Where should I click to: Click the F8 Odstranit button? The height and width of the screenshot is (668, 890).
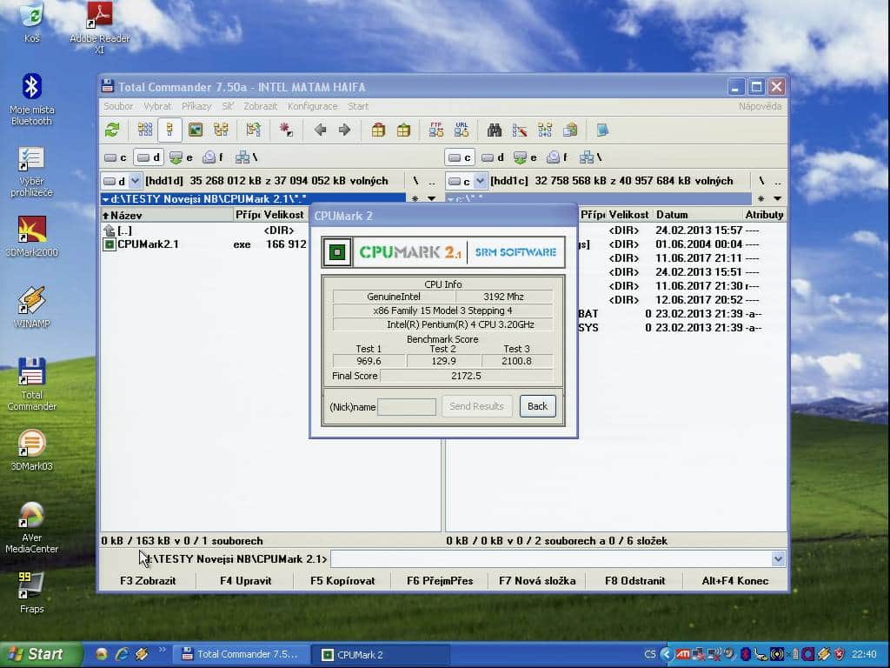634,581
